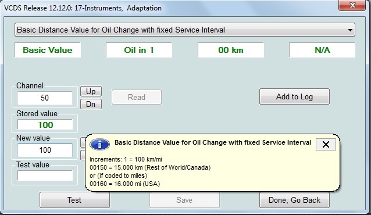This screenshot has width=371, height=215.
Task: Click tooltip line 'Increments: 1 = 100 km/mi'
Action: (126, 159)
